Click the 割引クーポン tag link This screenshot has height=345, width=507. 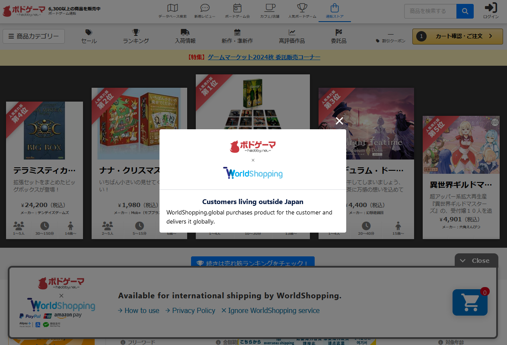391,41
